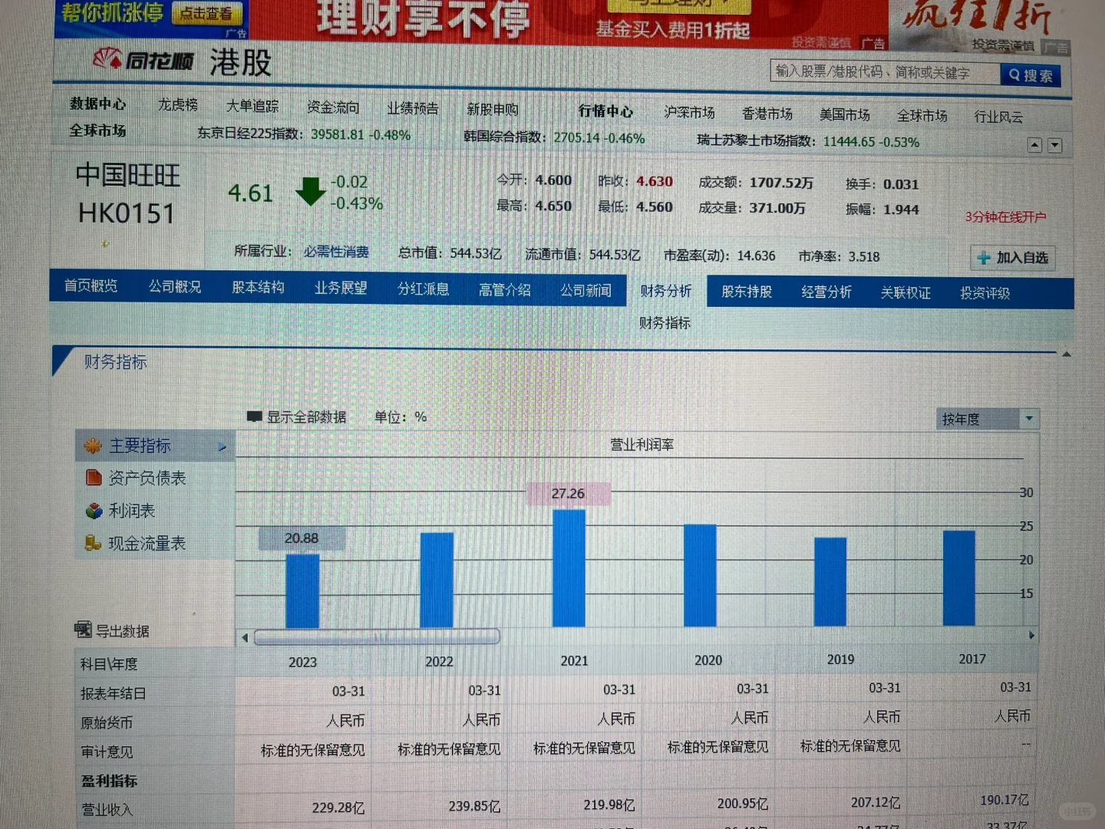The height and width of the screenshot is (829, 1105).
Task: Click the 审计意见 row label
Action: 107,751
